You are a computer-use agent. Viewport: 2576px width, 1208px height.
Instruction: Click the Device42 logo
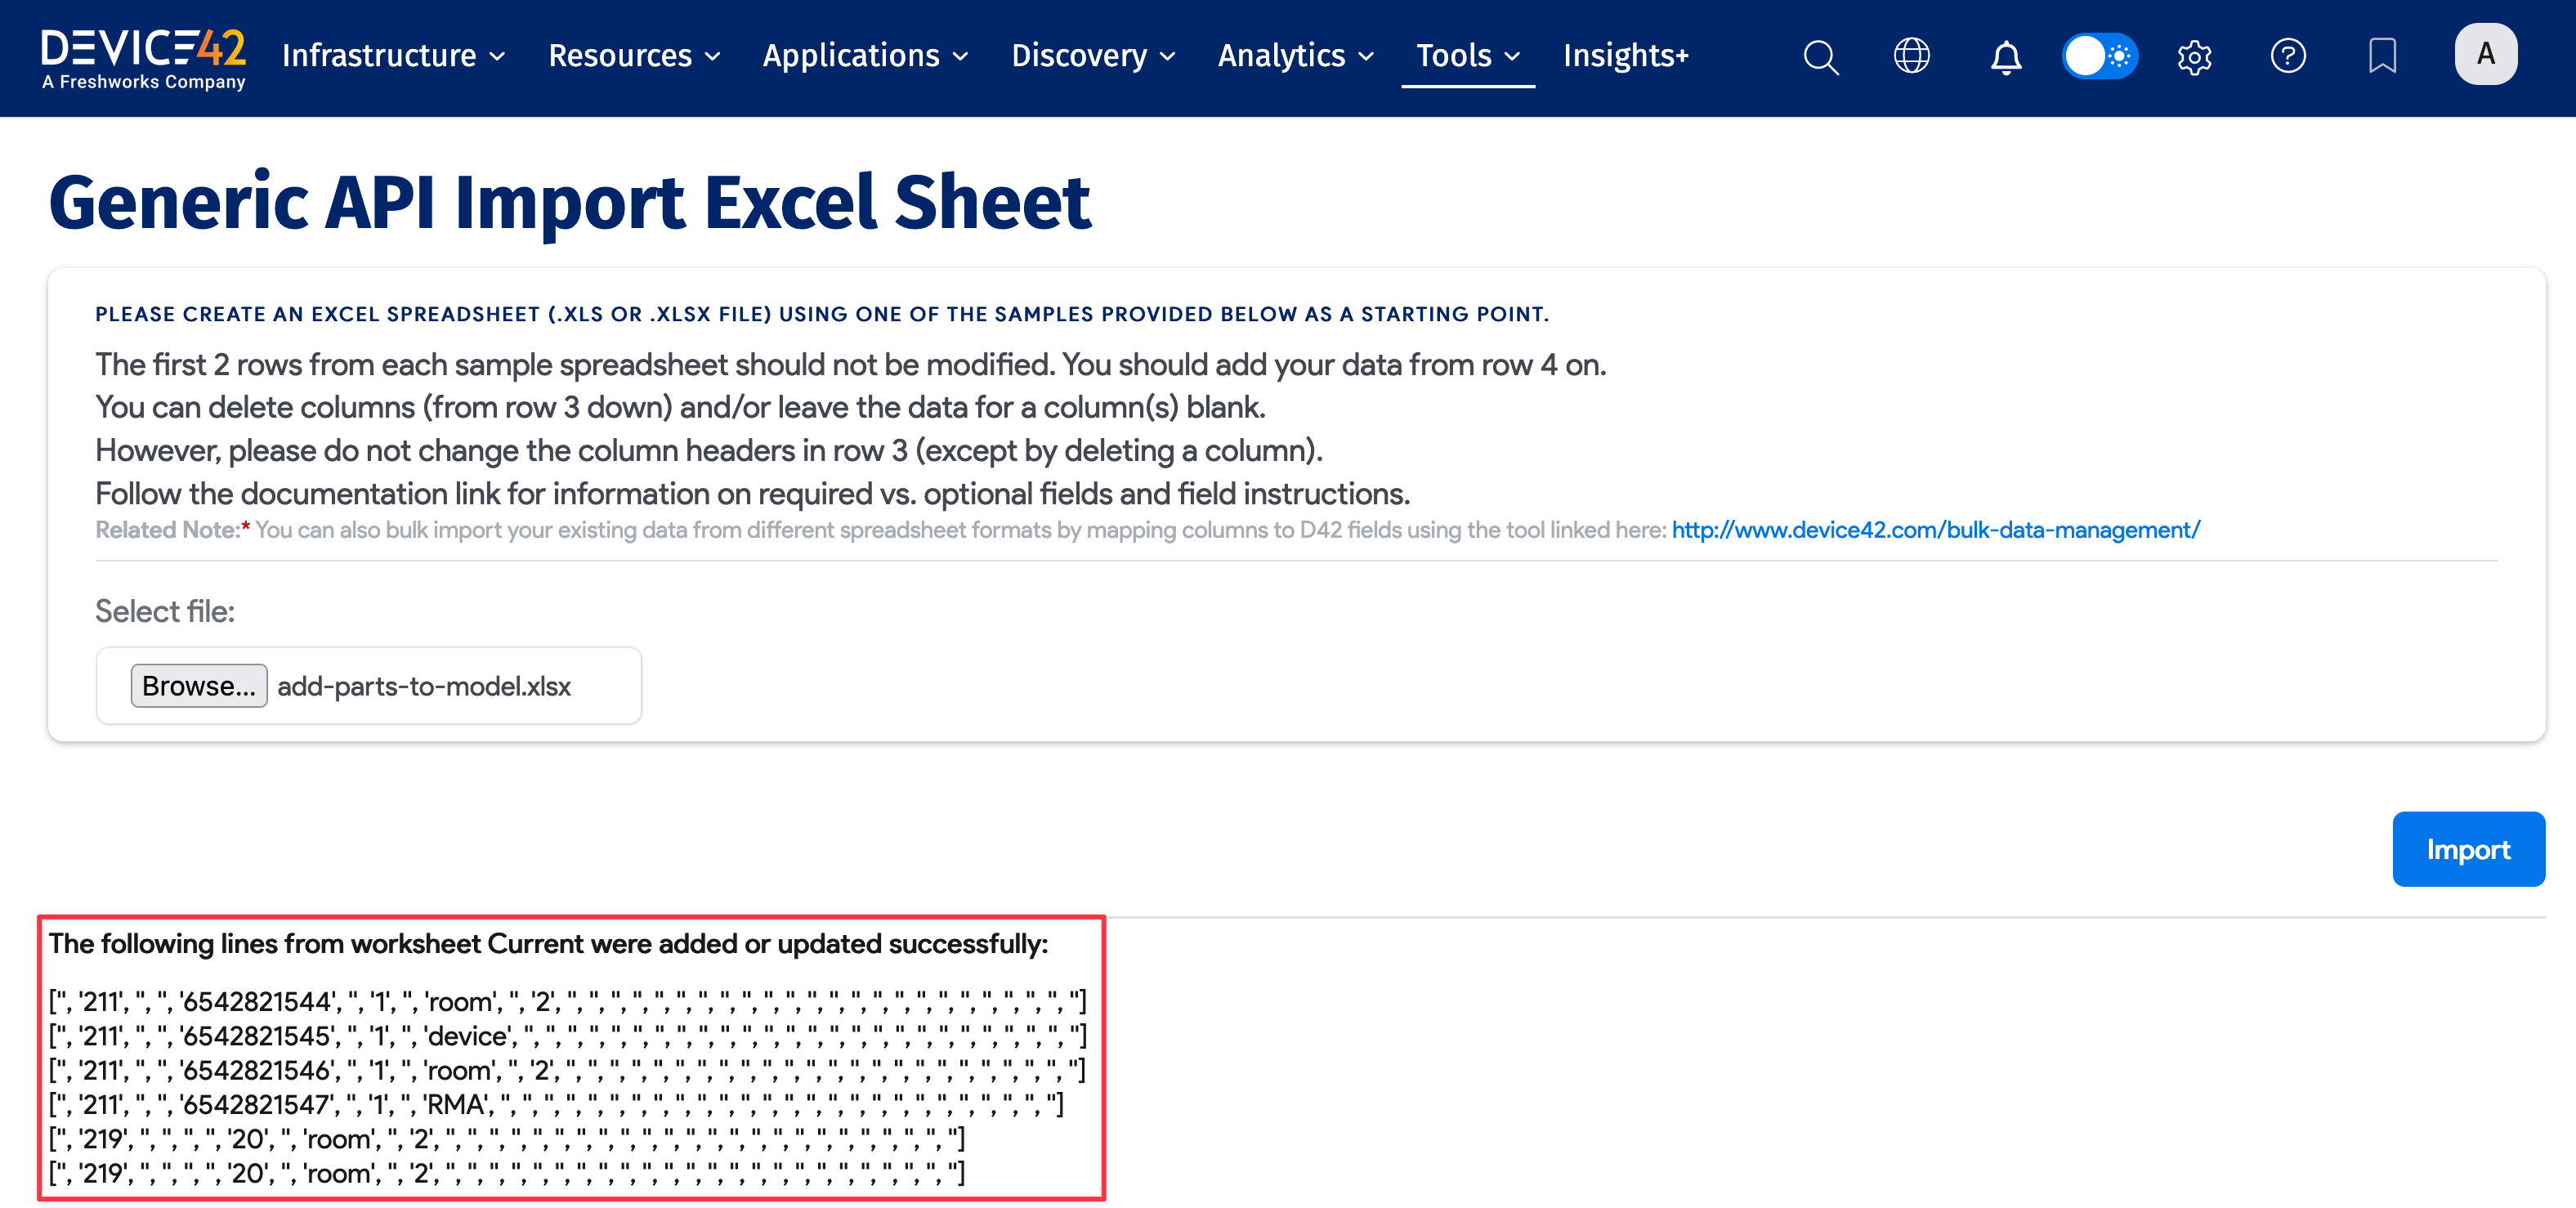click(x=143, y=58)
